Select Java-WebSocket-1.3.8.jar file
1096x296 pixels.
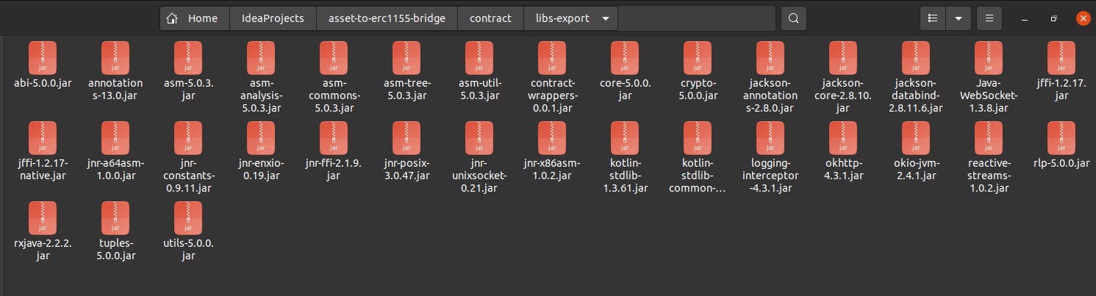click(989, 57)
